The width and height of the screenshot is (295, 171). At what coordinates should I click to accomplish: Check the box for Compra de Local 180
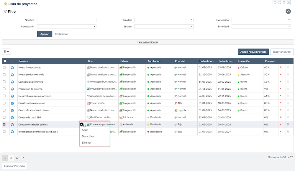(4, 117)
